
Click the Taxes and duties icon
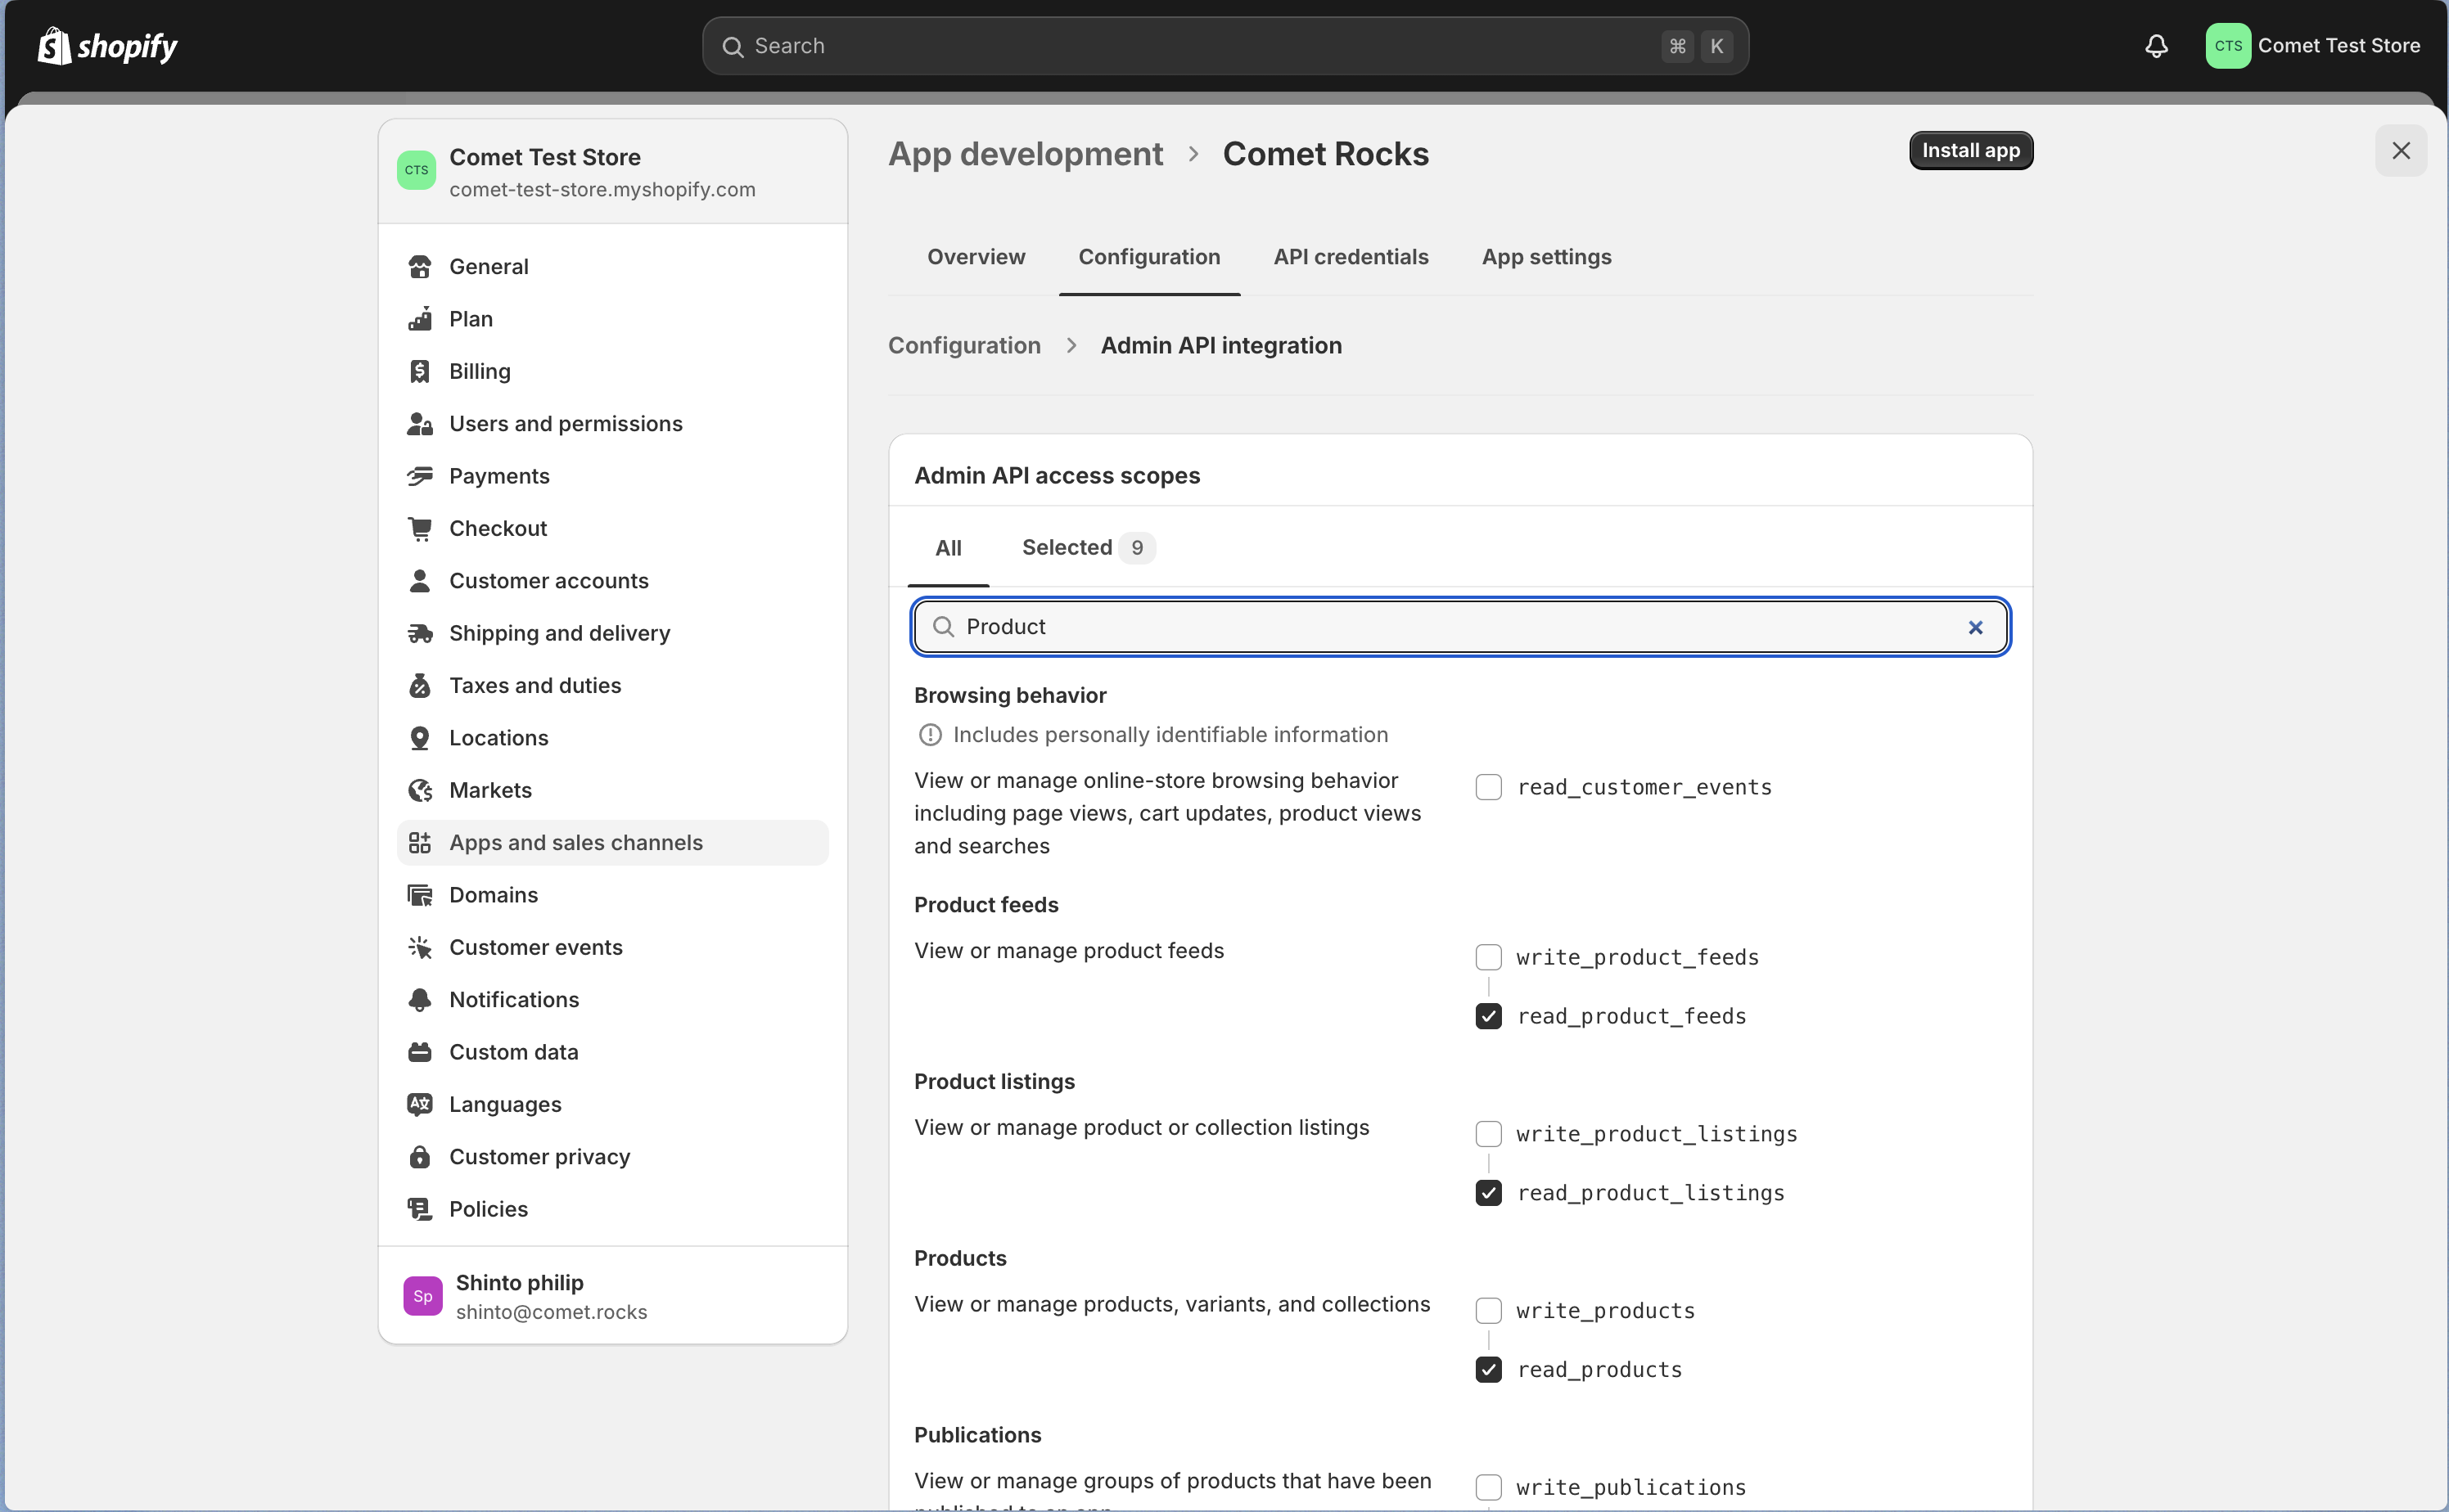pyautogui.click(x=420, y=685)
